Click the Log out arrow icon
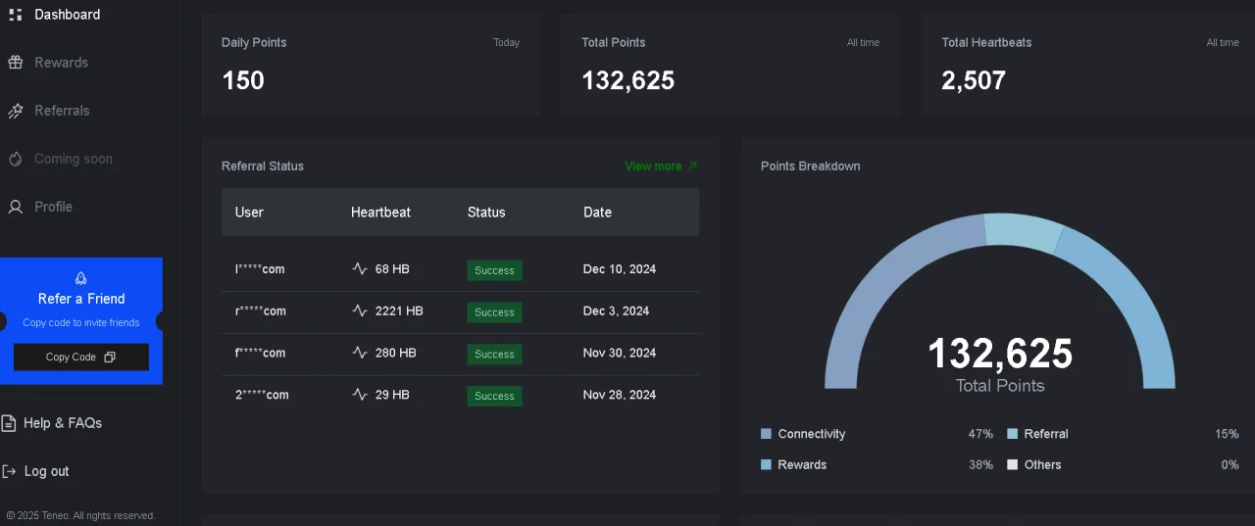Image resolution: width=1255 pixels, height=526 pixels. [x=9, y=471]
